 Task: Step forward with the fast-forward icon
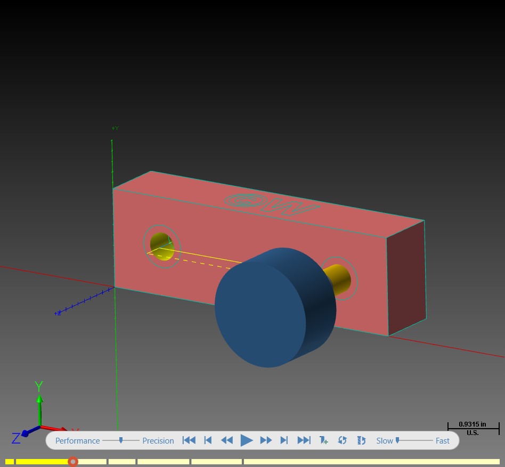[x=266, y=440]
